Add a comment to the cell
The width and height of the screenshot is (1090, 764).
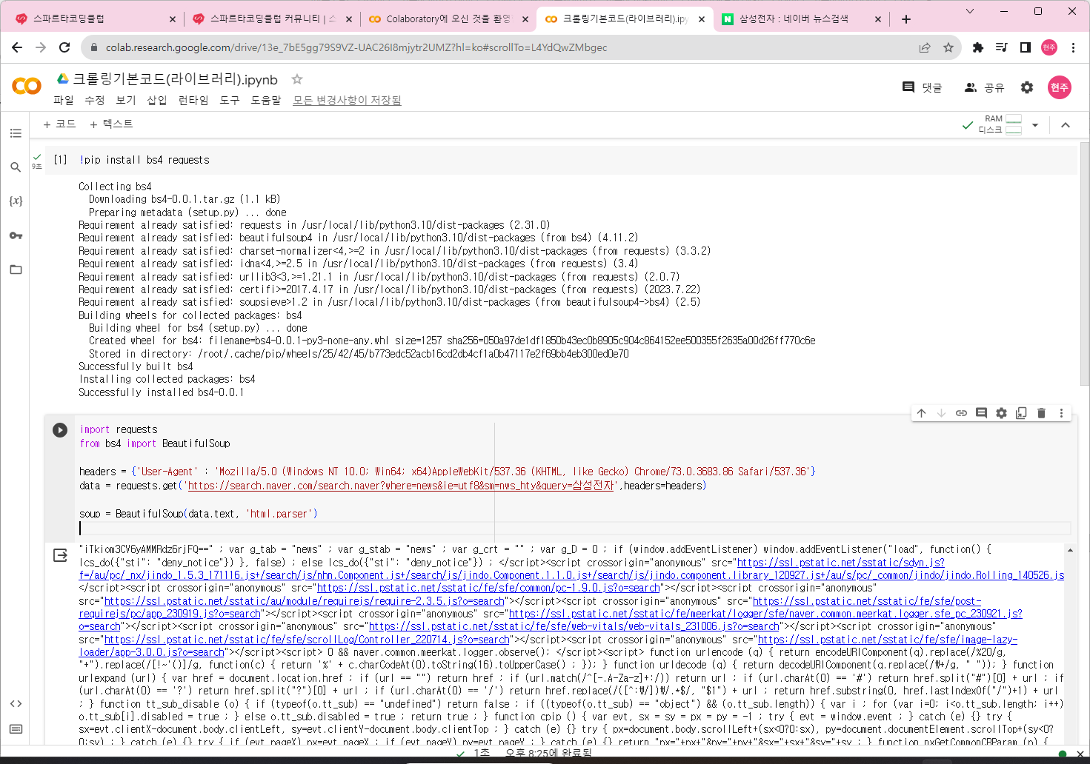981,413
